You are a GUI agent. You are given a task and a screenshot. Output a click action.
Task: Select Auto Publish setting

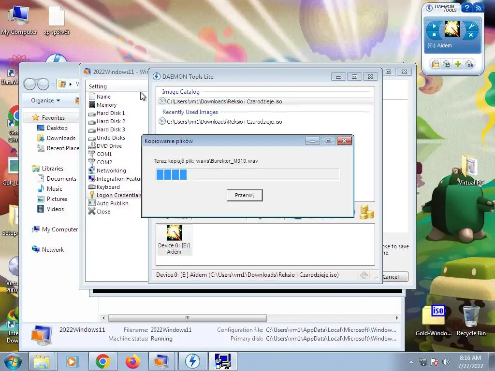click(109, 203)
